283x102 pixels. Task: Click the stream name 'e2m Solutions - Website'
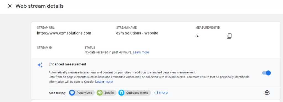pos(137,33)
